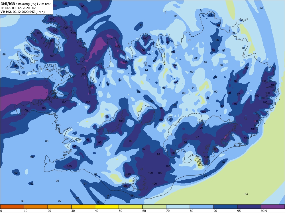
Task: Click the '10' legend scale label
Action: [26, 211]
